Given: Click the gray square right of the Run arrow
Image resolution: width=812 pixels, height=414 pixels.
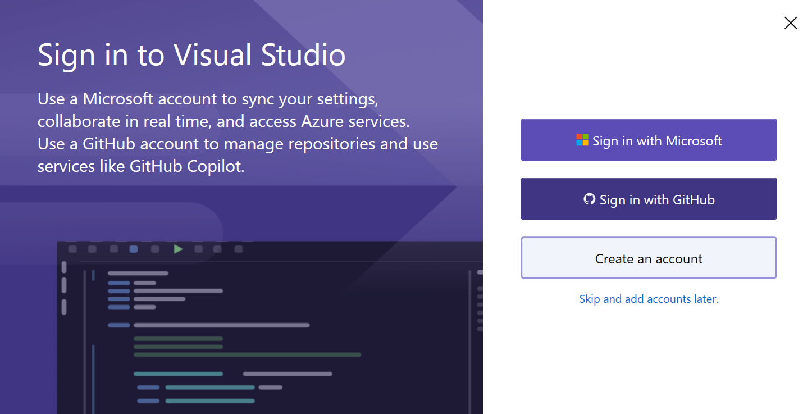Looking at the screenshot, I should [x=198, y=249].
